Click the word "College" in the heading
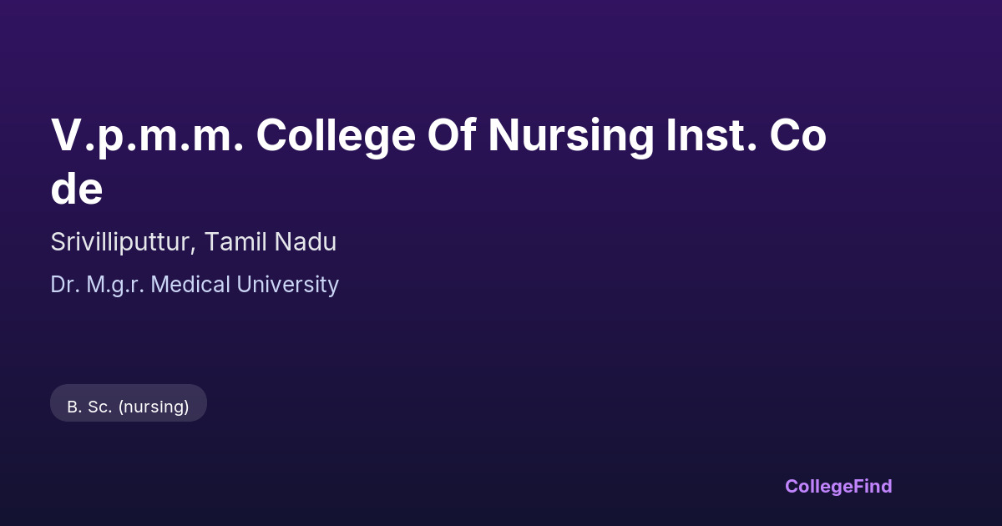The width and height of the screenshot is (1002, 526). click(x=336, y=136)
